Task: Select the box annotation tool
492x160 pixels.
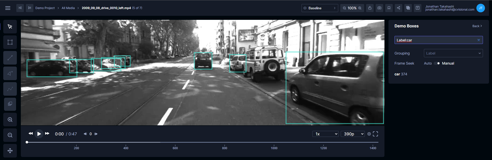Action: pyautogui.click(x=10, y=42)
